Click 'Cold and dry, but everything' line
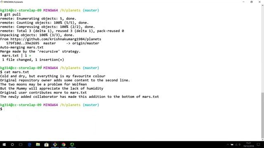The height and width of the screenshot is (148, 264). [53, 76]
